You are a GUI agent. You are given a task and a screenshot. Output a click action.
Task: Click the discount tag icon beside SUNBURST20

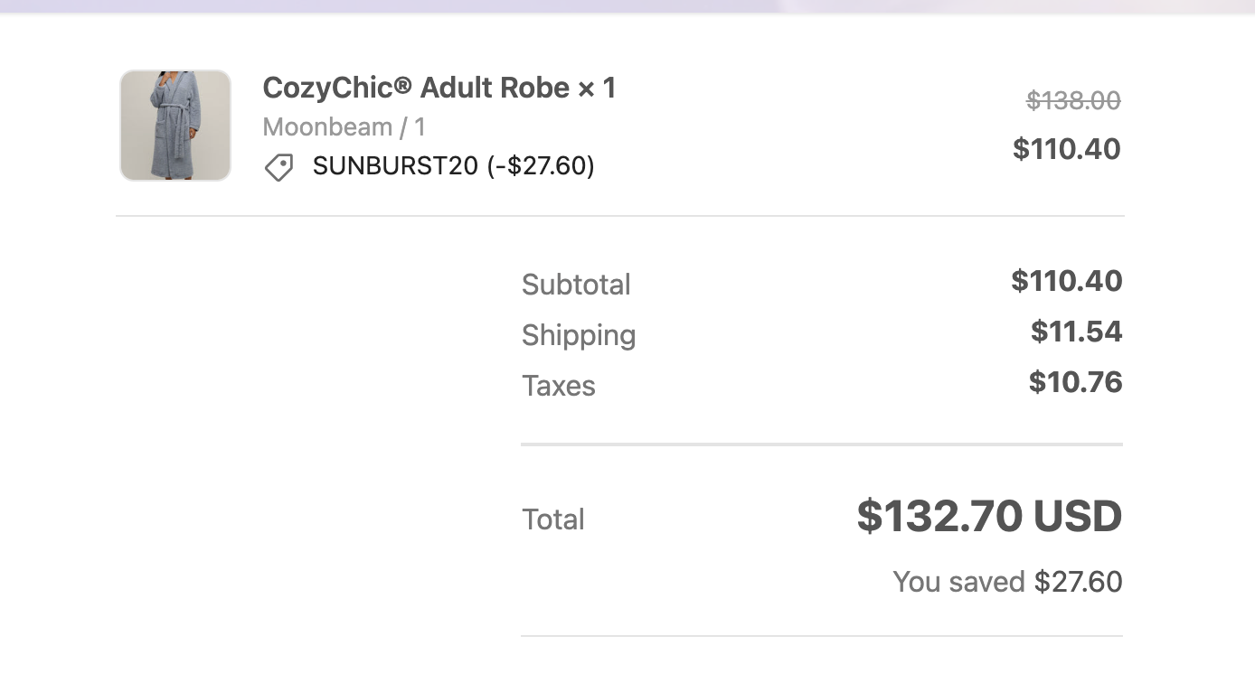point(278,167)
